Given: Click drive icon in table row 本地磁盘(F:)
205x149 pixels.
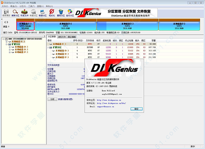Looking at the screenshot, I should [x=53, y=57].
